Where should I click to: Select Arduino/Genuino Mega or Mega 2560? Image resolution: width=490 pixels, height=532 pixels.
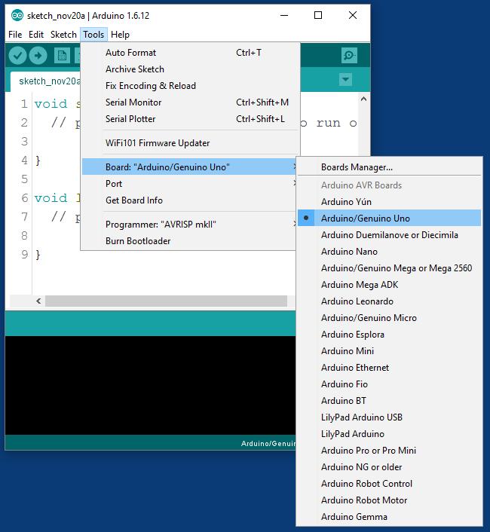[x=389, y=268]
